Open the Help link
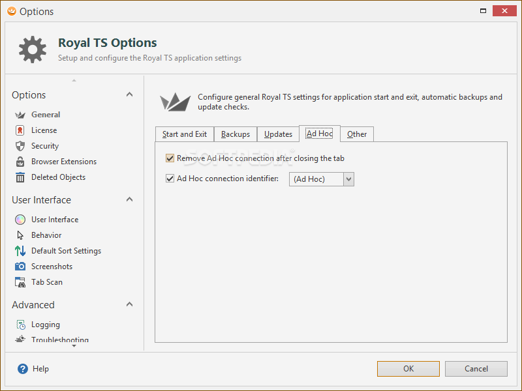522x391 pixels. click(40, 369)
